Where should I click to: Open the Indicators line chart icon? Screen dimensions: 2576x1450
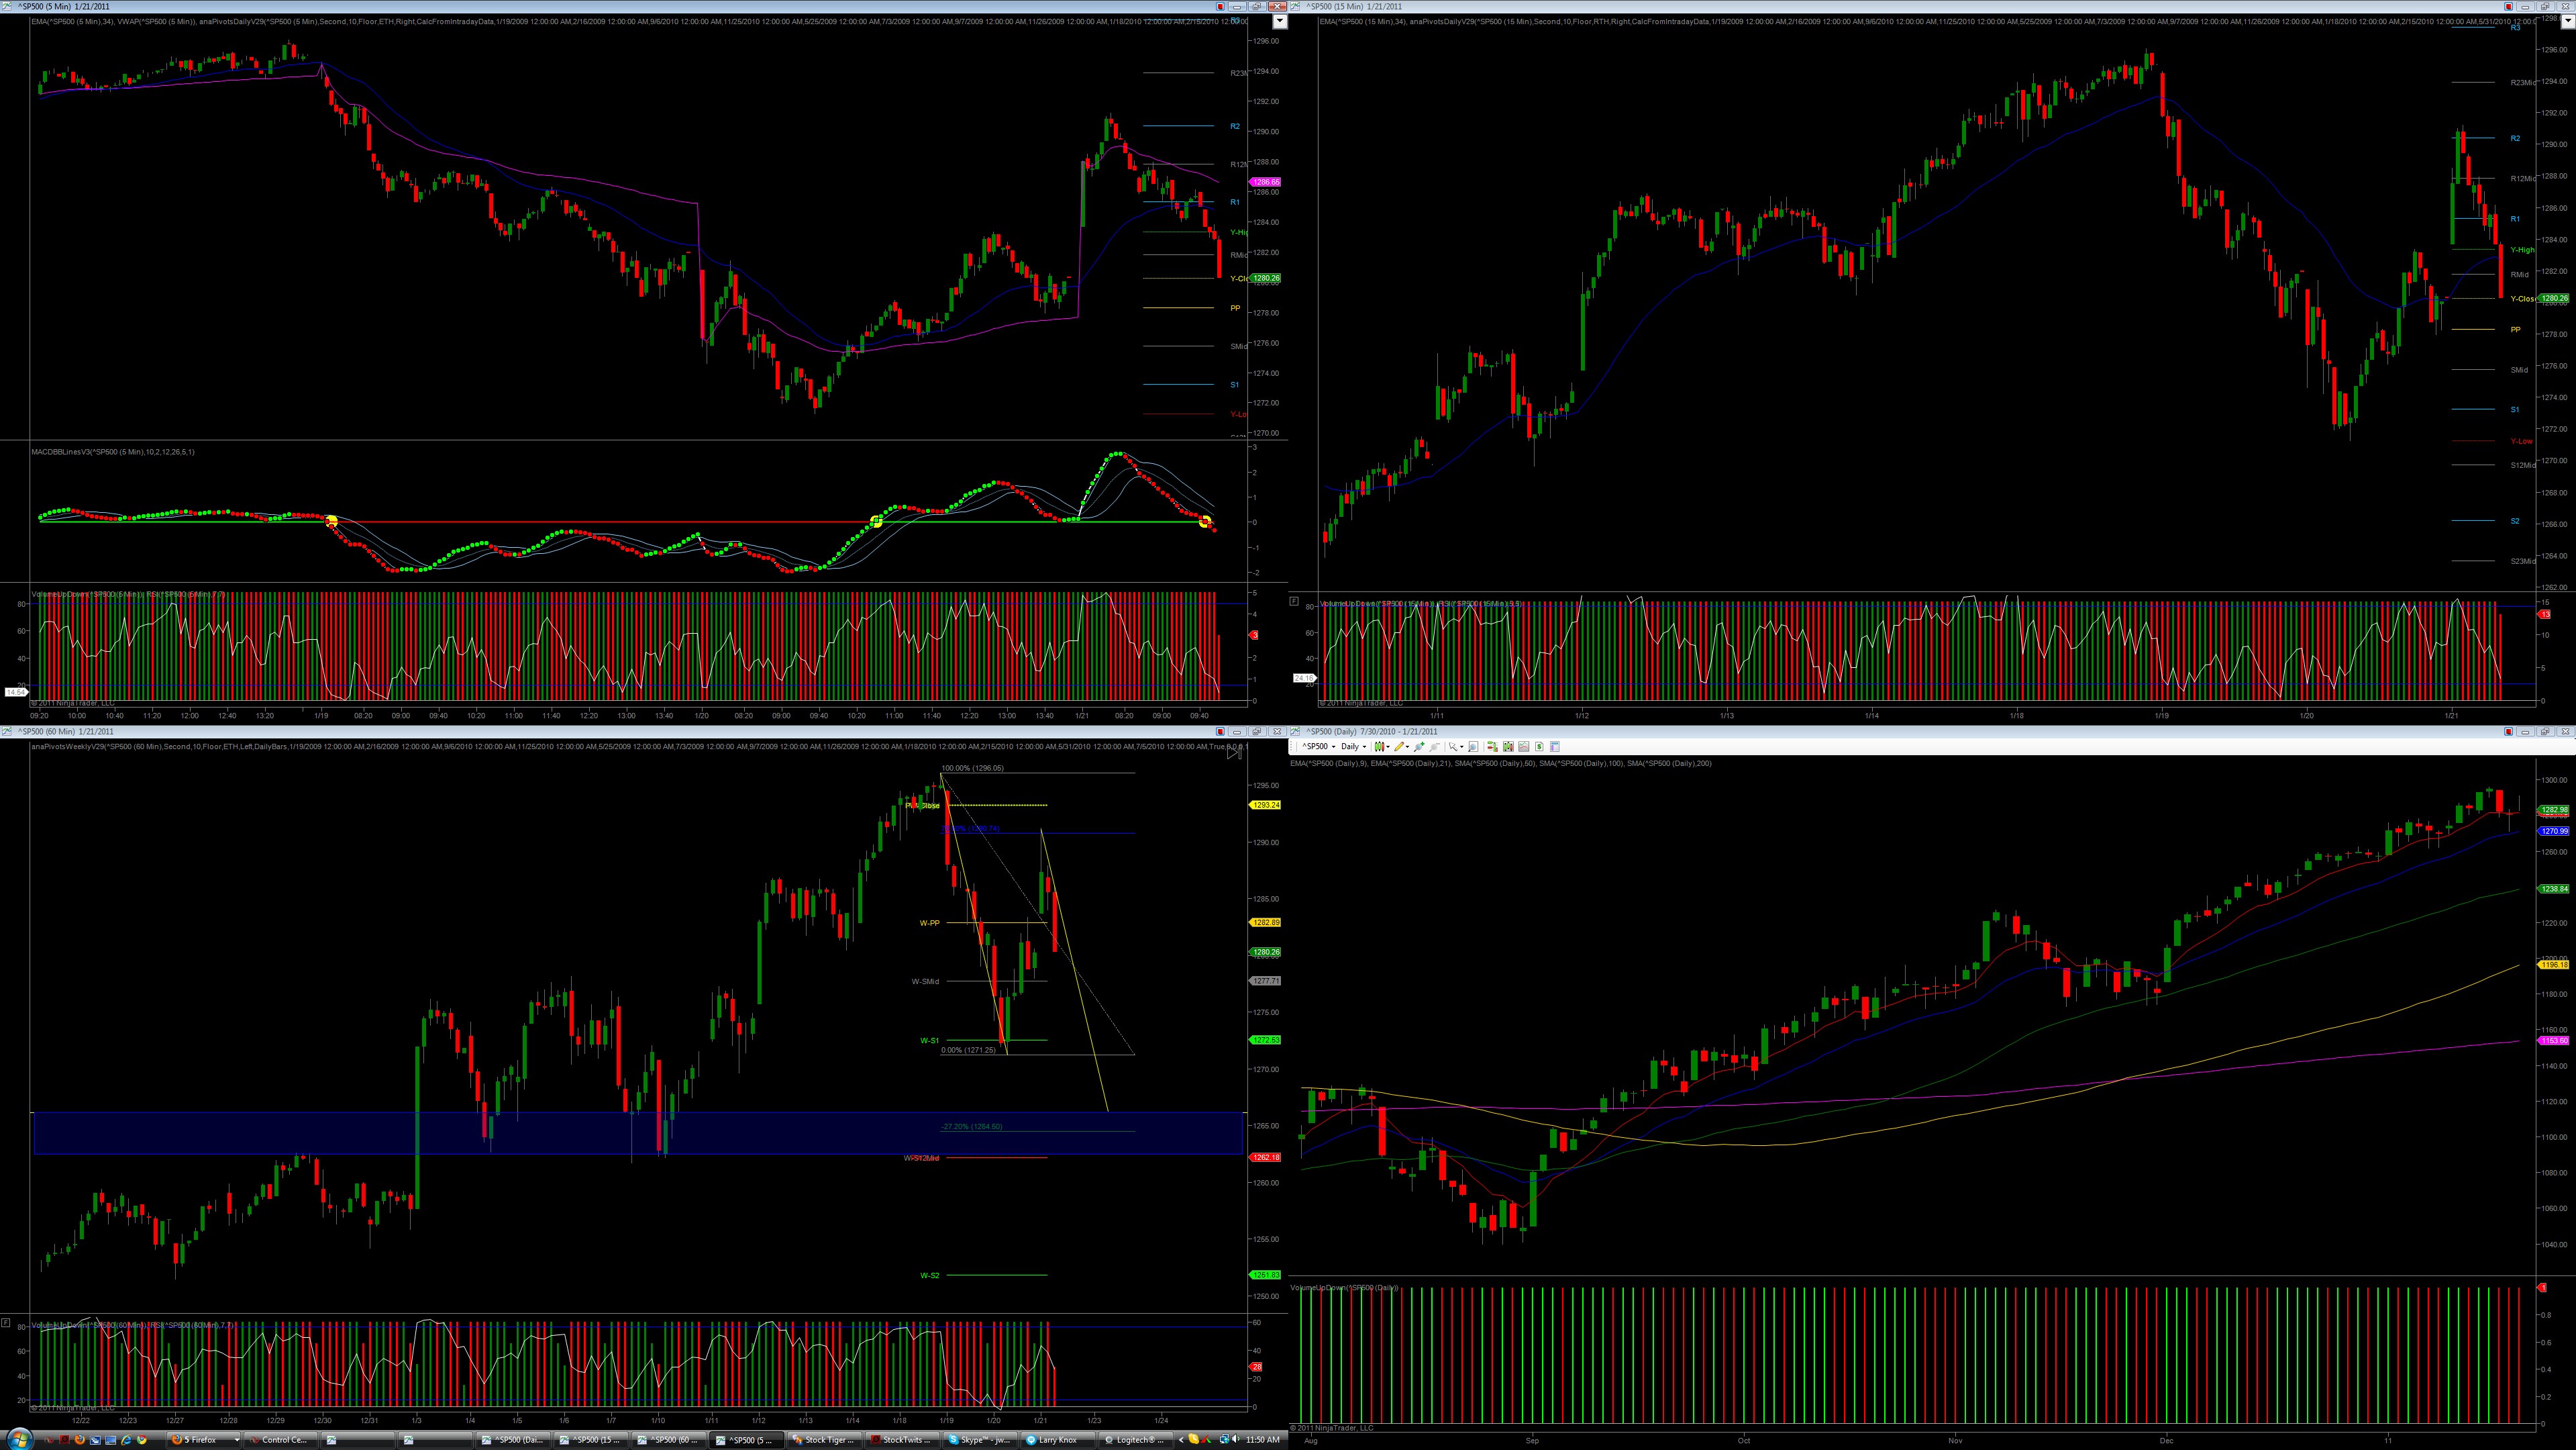1524,746
